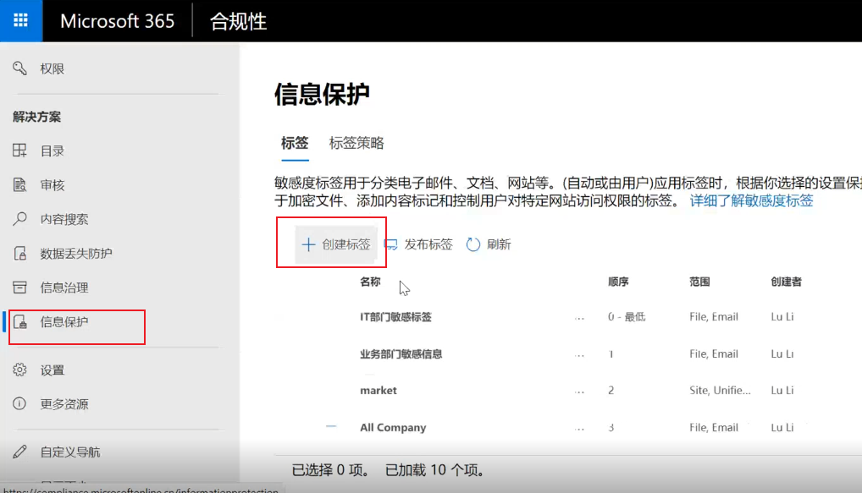The height and width of the screenshot is (493, 862).
Task: Open 设置 gear icon in sidebar
Action: (x=20, y=370)
